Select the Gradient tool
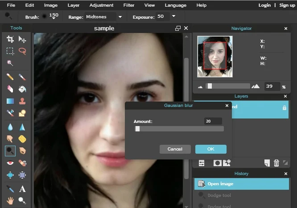This screenshot has width=297, height=208. tap(10, 101)
